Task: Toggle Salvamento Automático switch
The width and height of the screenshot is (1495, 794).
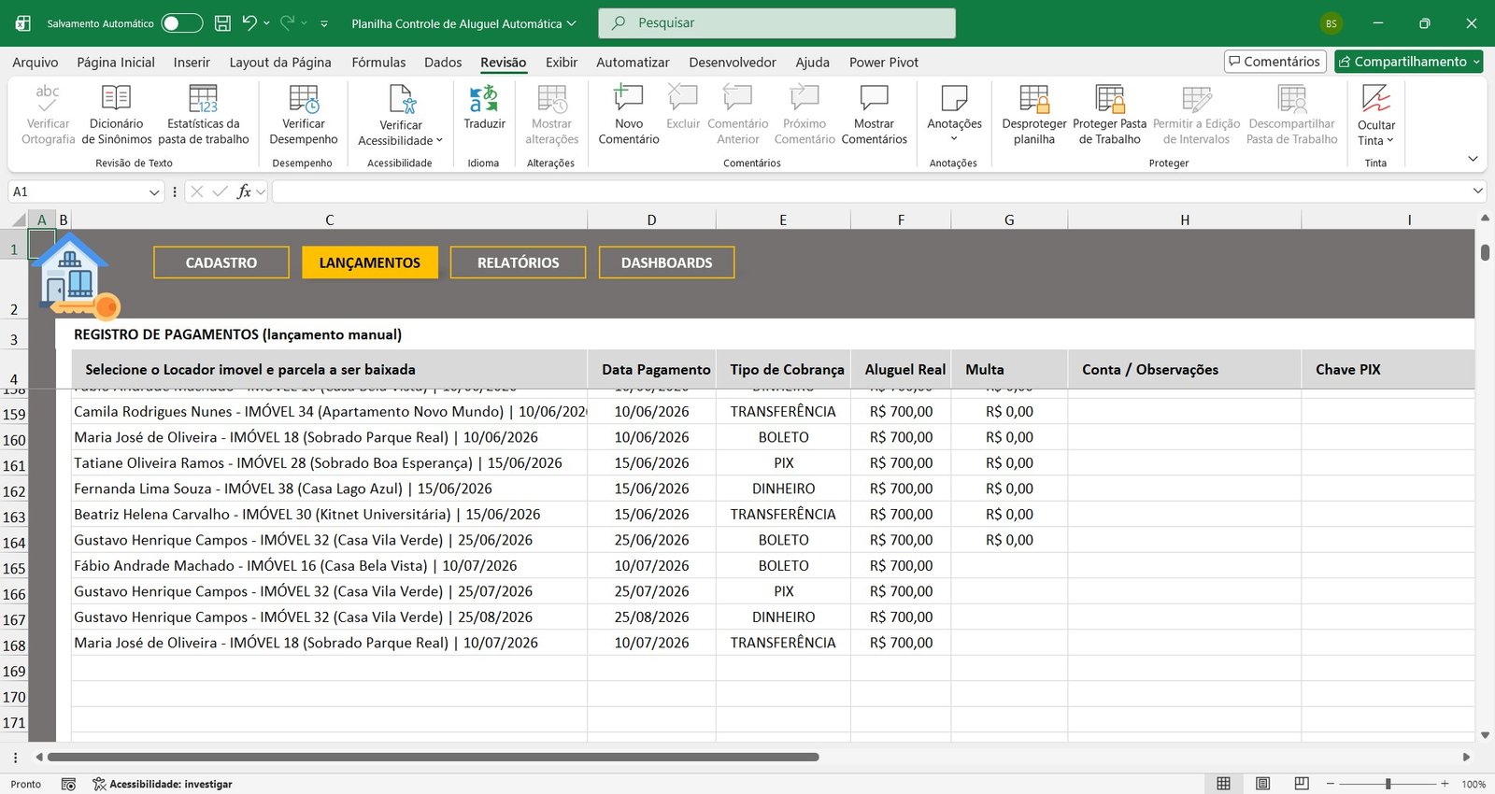Action: [181, 23]
